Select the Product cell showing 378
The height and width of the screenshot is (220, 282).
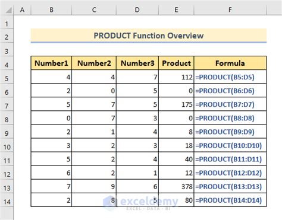pos(176,186)
